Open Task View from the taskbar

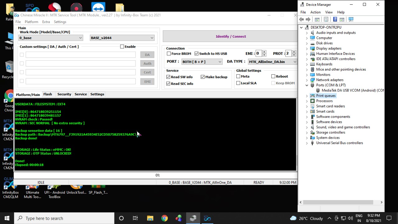click(x=135, y=218)
